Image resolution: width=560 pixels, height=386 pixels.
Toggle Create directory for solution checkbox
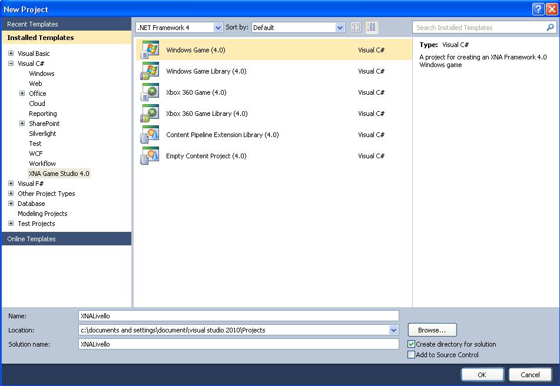click(411, 344)
